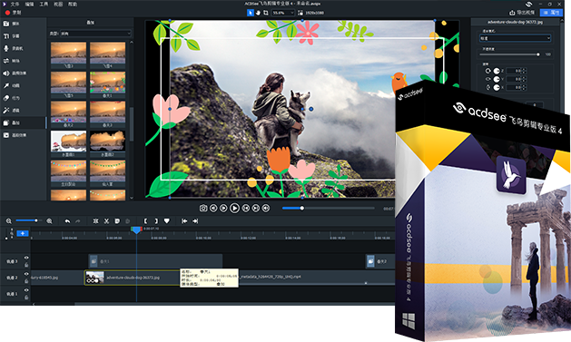Lock track 3 with its padlock
571x342 pixels.
[x=26, y=265]
